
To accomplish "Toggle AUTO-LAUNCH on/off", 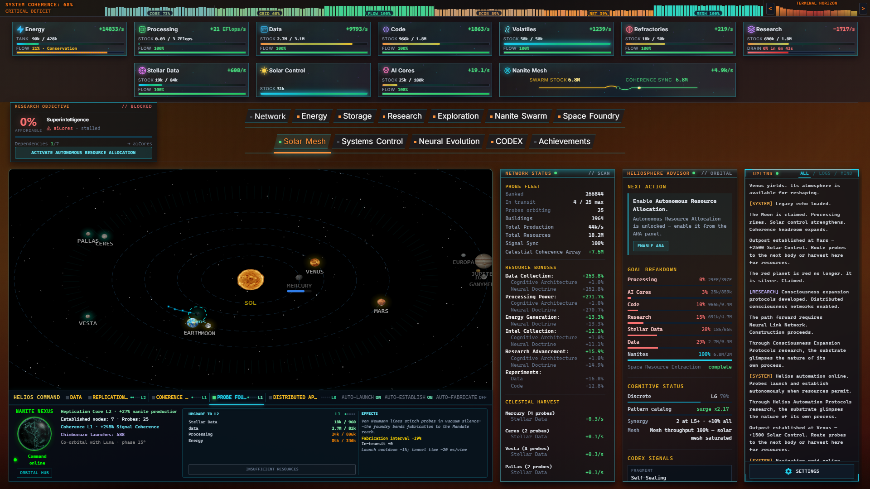I will (361, 398).
